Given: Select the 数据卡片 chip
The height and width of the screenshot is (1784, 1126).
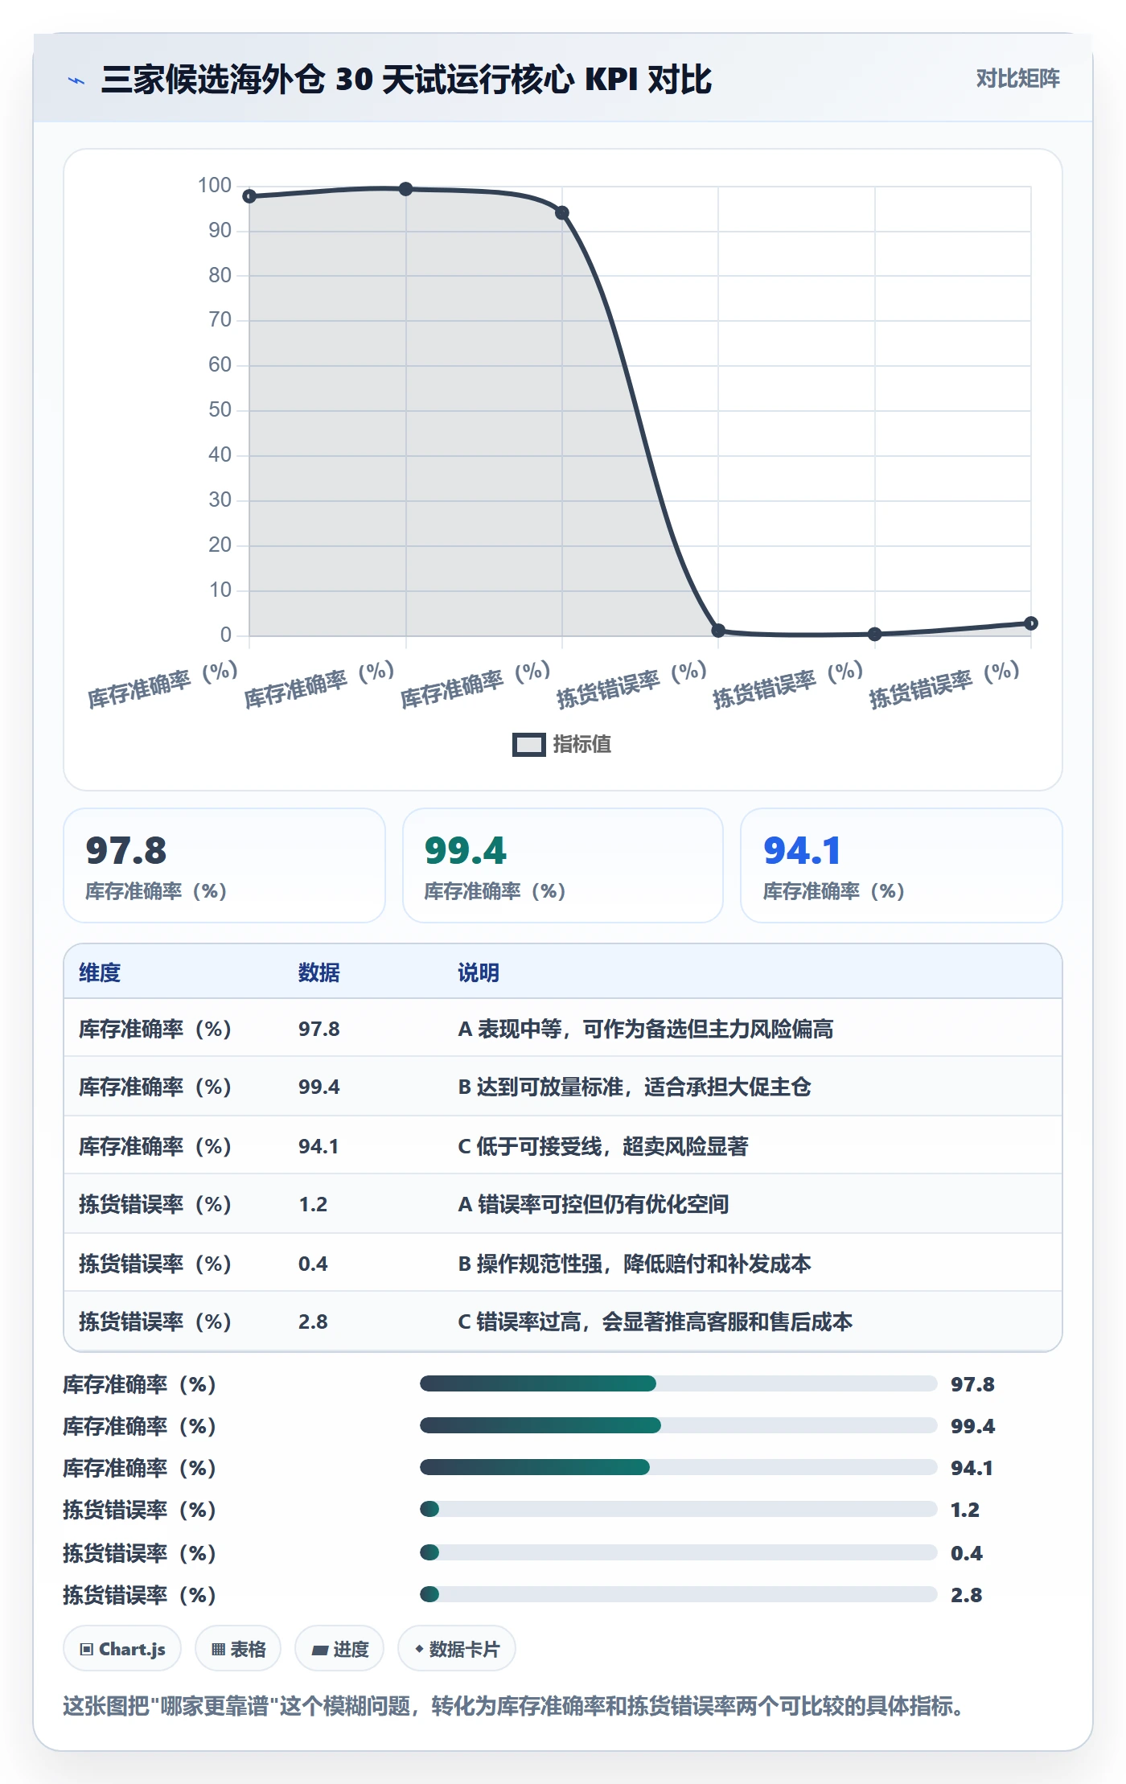Looking at the screenshot, I should coord(457,1649).
